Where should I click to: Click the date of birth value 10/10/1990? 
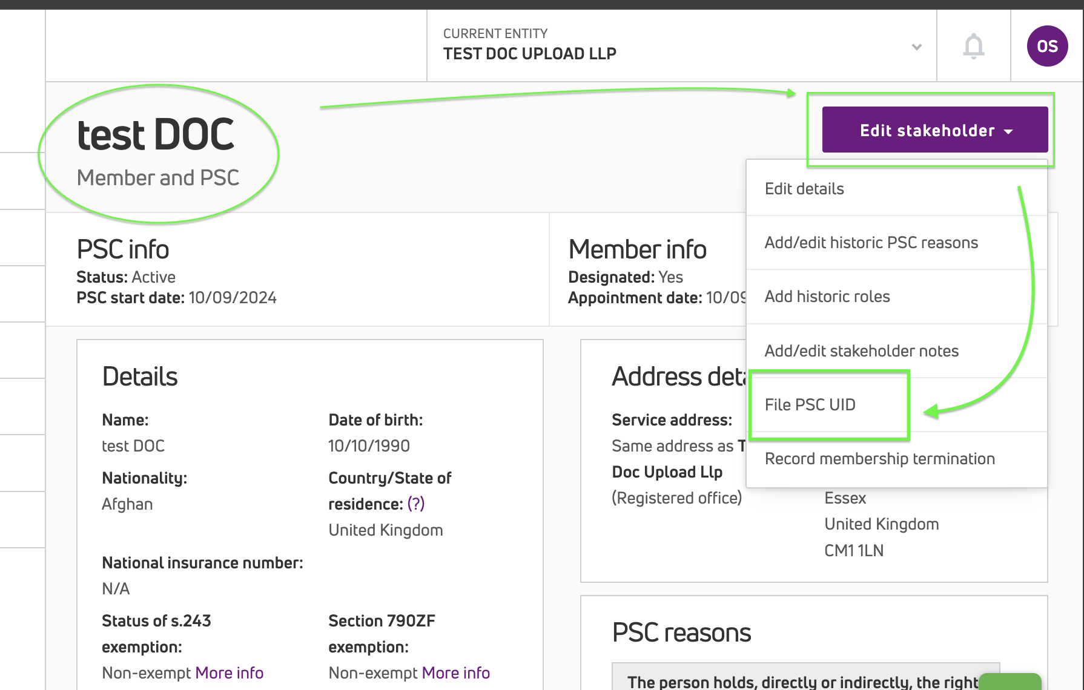coord(369,446)
